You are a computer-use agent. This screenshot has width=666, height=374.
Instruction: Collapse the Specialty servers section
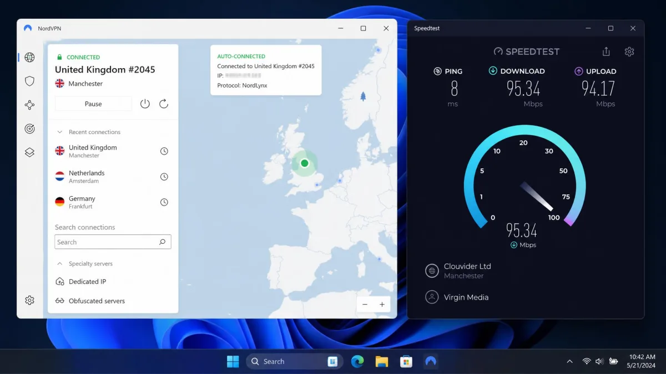tap(60, 264)
